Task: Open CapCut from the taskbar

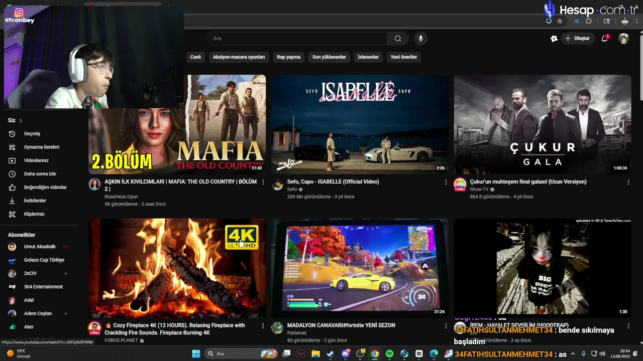Action: pyautogui.click(x=419, y=354)
